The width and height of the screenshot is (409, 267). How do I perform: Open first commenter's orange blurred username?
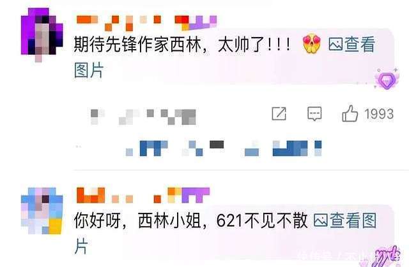coord(120,23)
